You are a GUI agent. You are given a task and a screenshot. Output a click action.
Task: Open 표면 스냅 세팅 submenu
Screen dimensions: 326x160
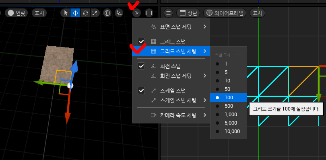tap(171, 27)
